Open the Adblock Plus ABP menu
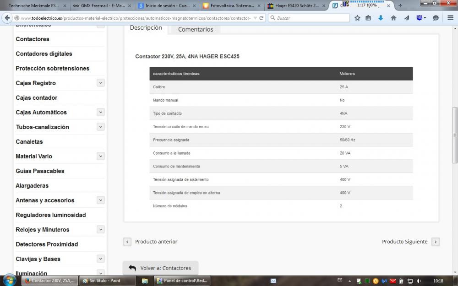Image resolution: width=458 pixels, height=286 pixels. click(x=421, y=18)
